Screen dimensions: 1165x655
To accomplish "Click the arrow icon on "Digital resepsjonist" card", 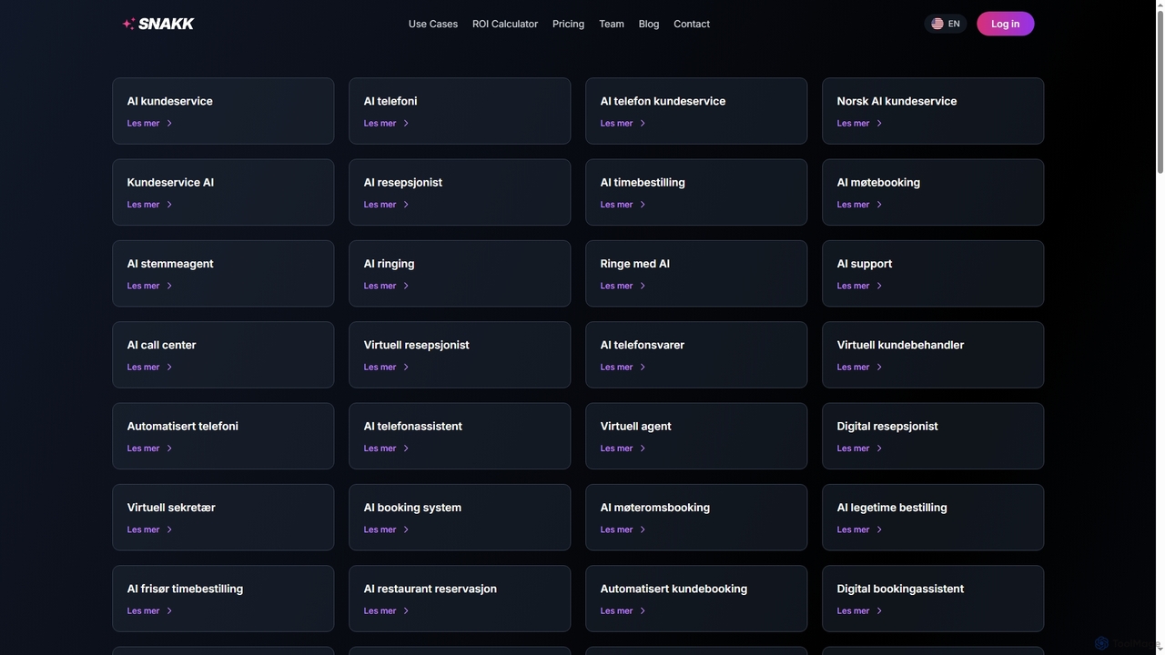I will tap(879, 448).
